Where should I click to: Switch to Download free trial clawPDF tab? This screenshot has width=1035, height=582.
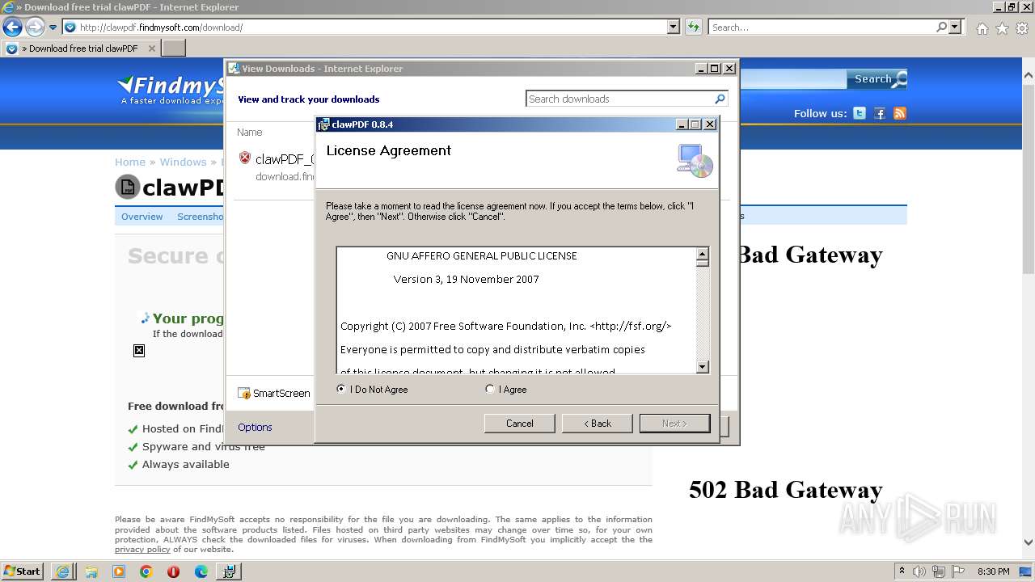pyautogui.click(x=81, y=48)
